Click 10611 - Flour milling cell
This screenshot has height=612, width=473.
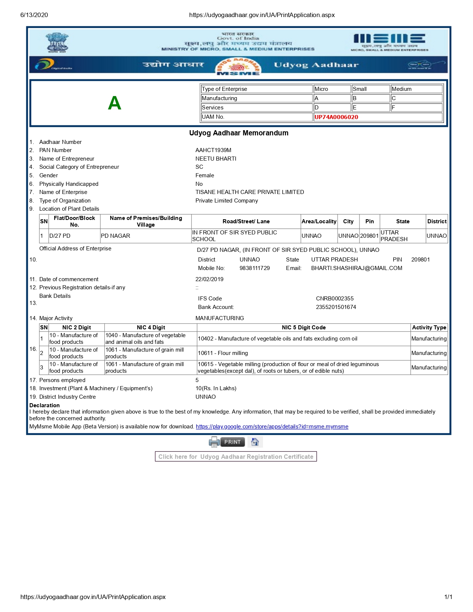[x=303, y=353]
